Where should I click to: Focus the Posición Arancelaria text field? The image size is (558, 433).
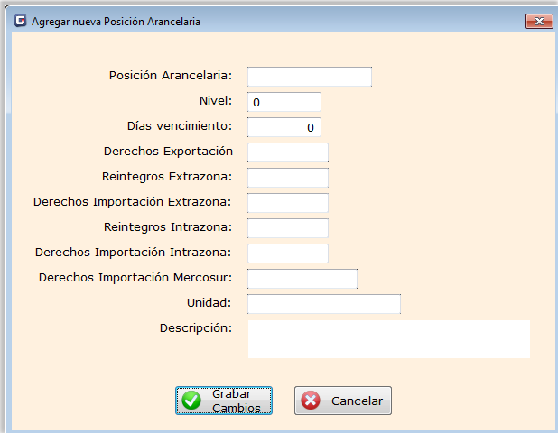coord(310,77)
